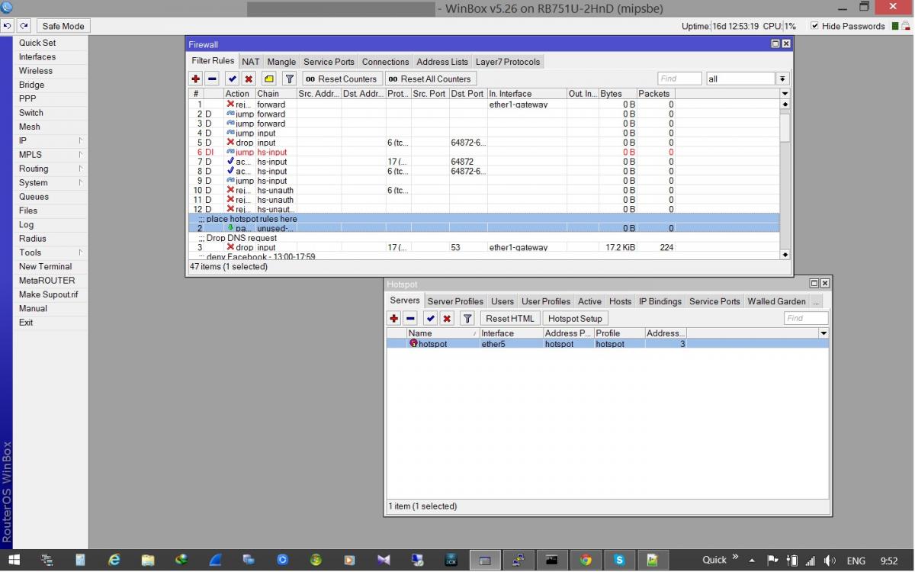
Task: Click the WinBox undo icon
Action: [x=8, y=26]
